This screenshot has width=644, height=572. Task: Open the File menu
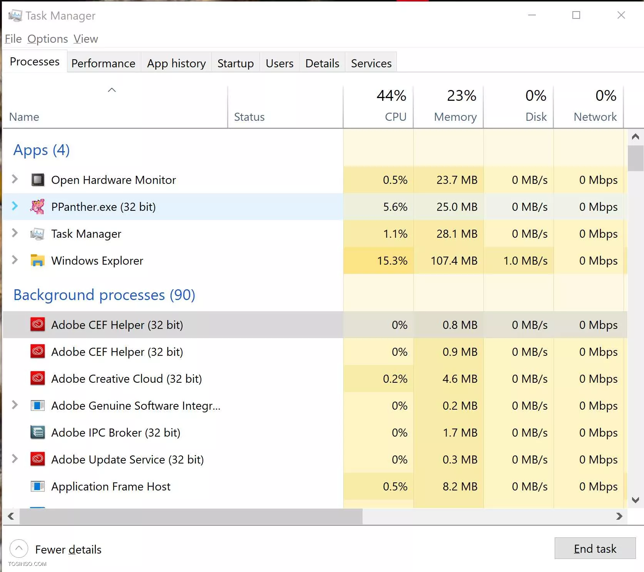click(x=13, y=39)
